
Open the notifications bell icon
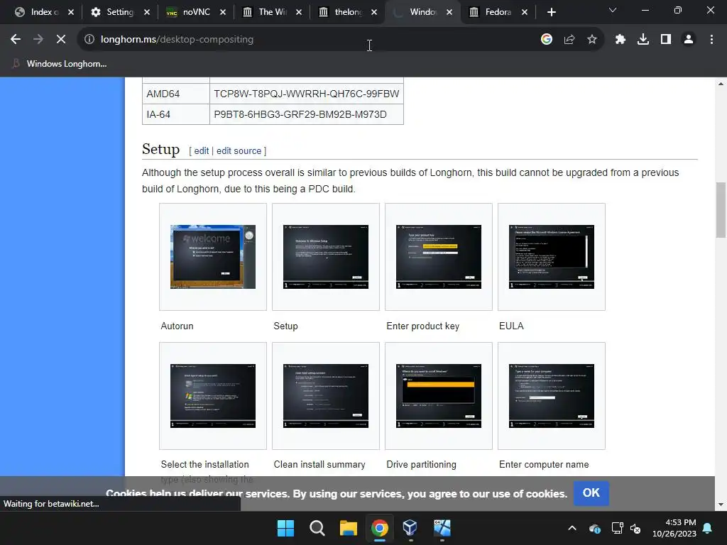(x=708, y=528)
